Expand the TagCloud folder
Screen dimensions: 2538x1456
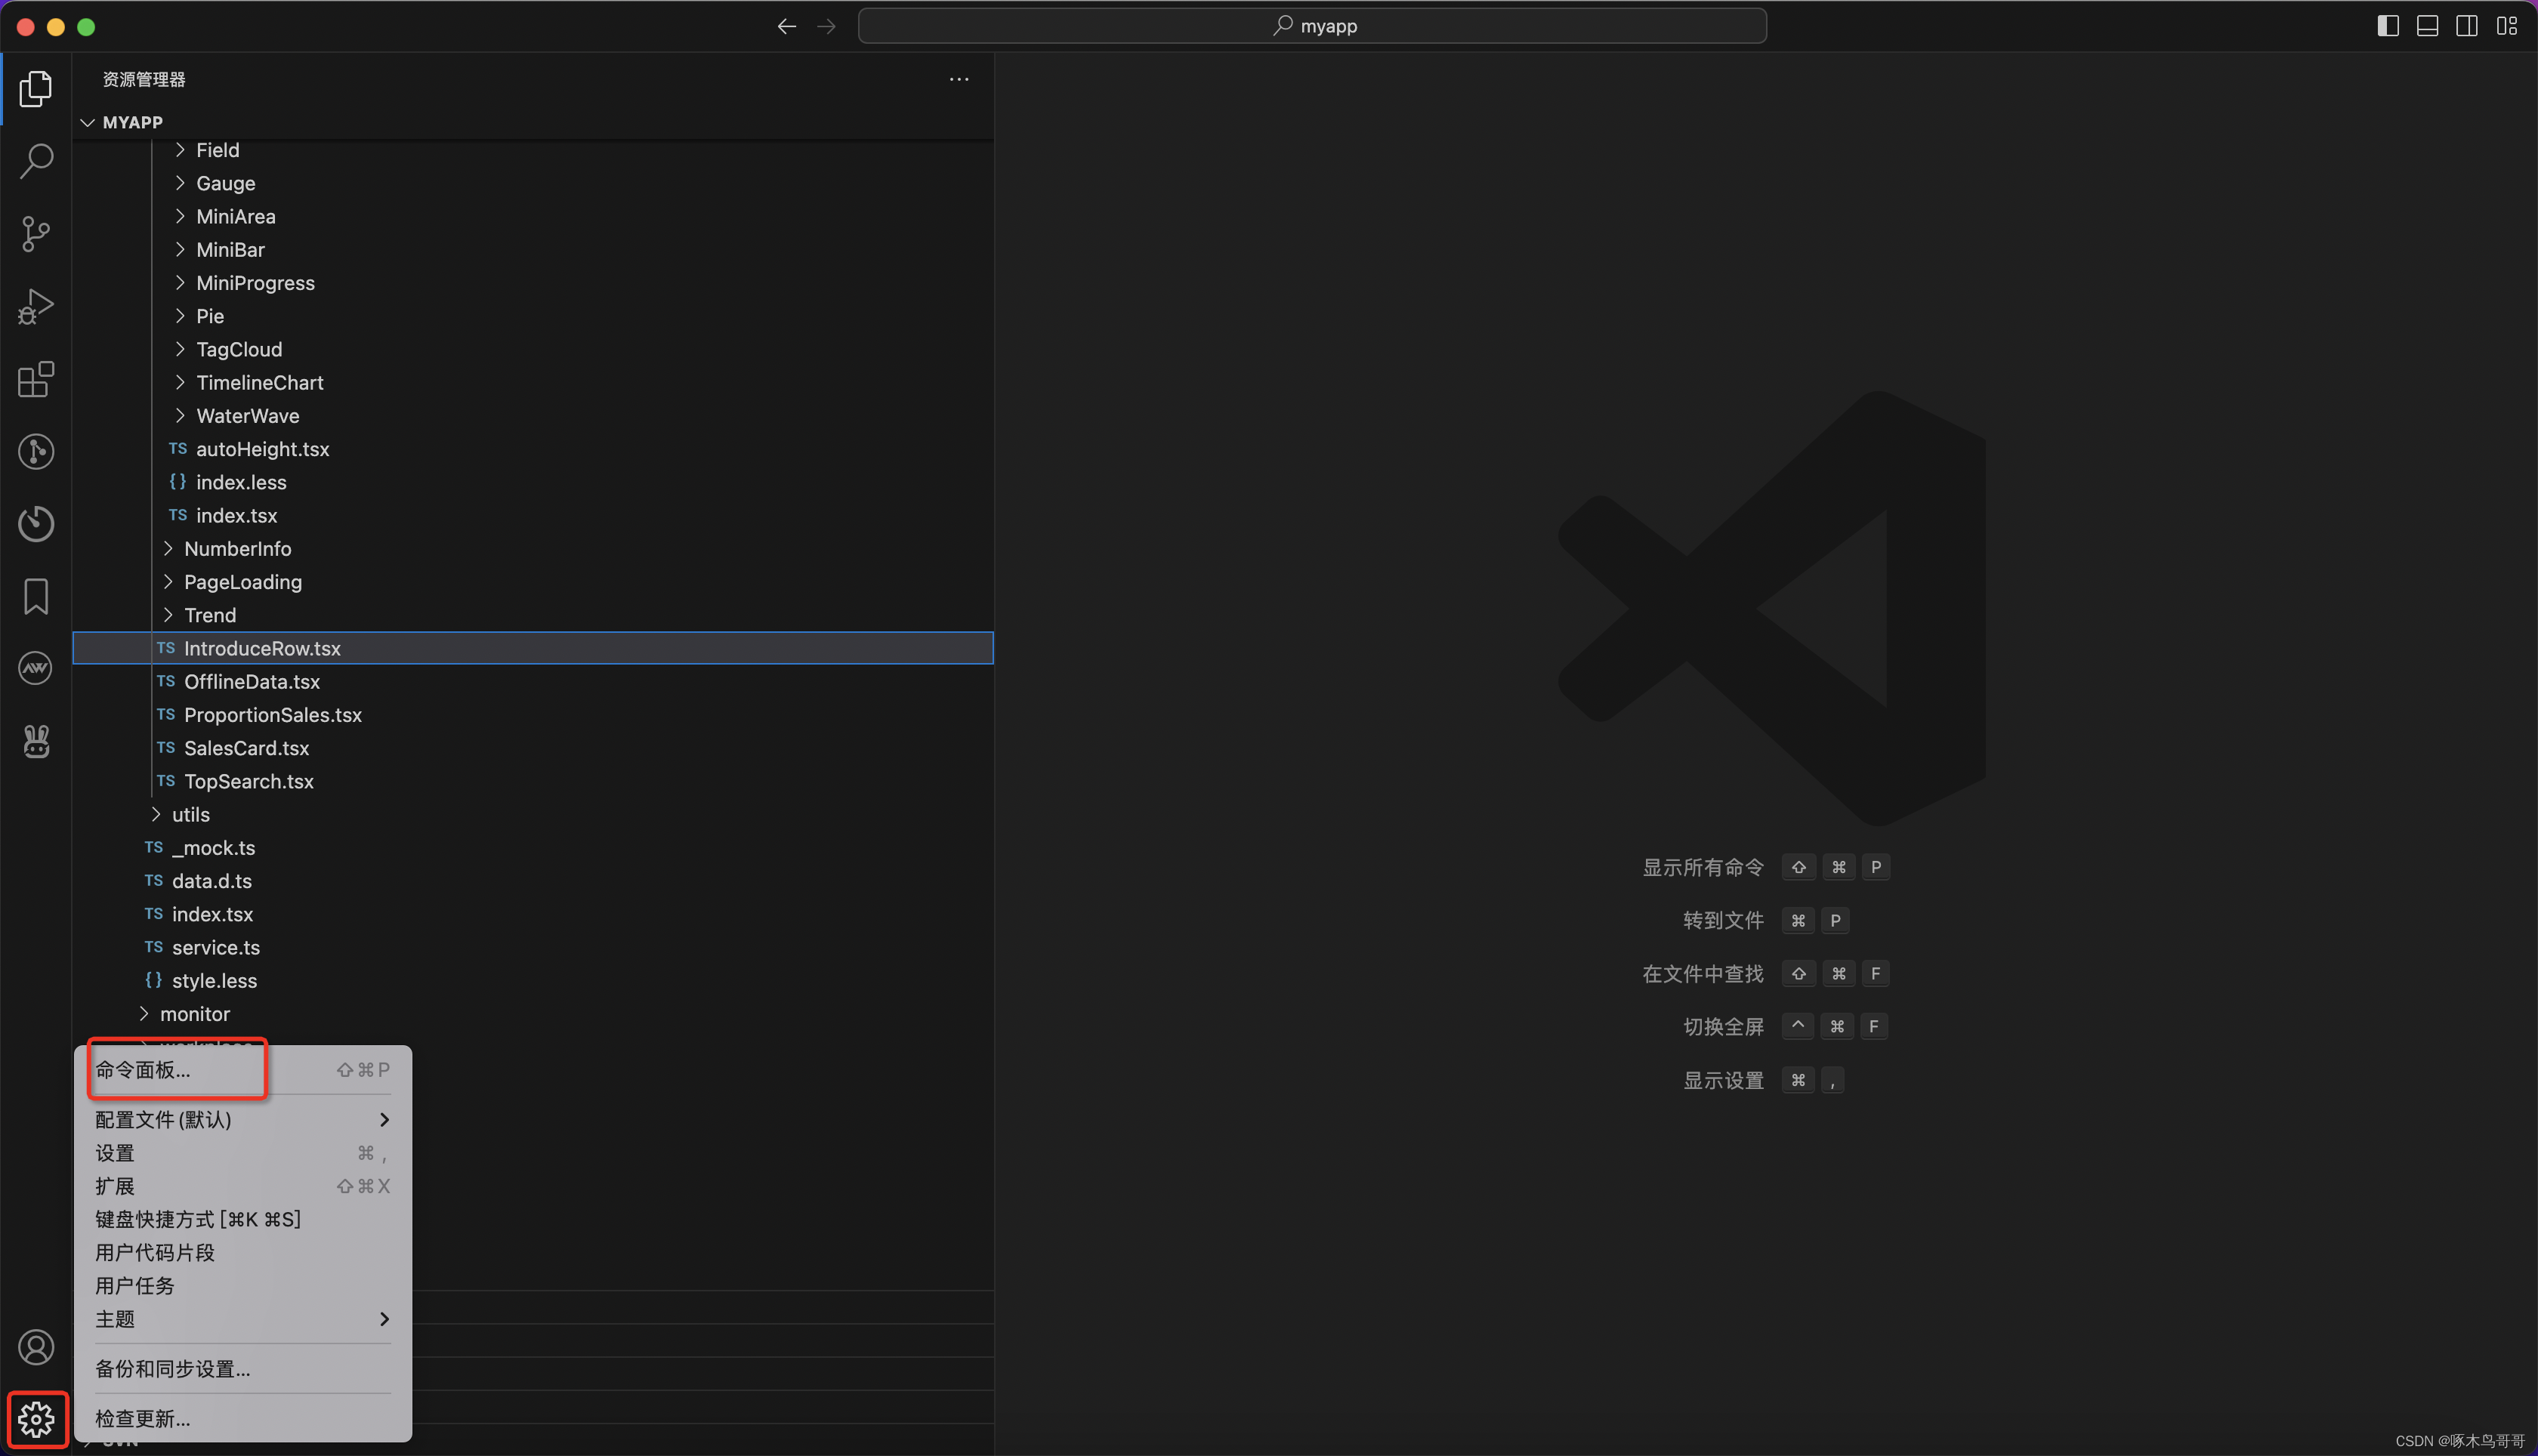click(533, 349)
